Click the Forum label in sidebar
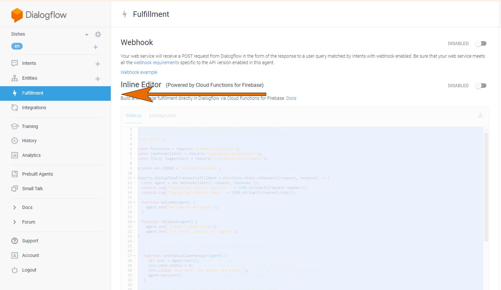Image resolution: width=501 pixels, height=290 pixels. click(28, 222)
